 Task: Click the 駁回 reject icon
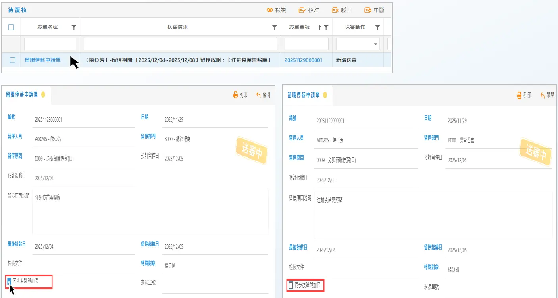[335, 10]
